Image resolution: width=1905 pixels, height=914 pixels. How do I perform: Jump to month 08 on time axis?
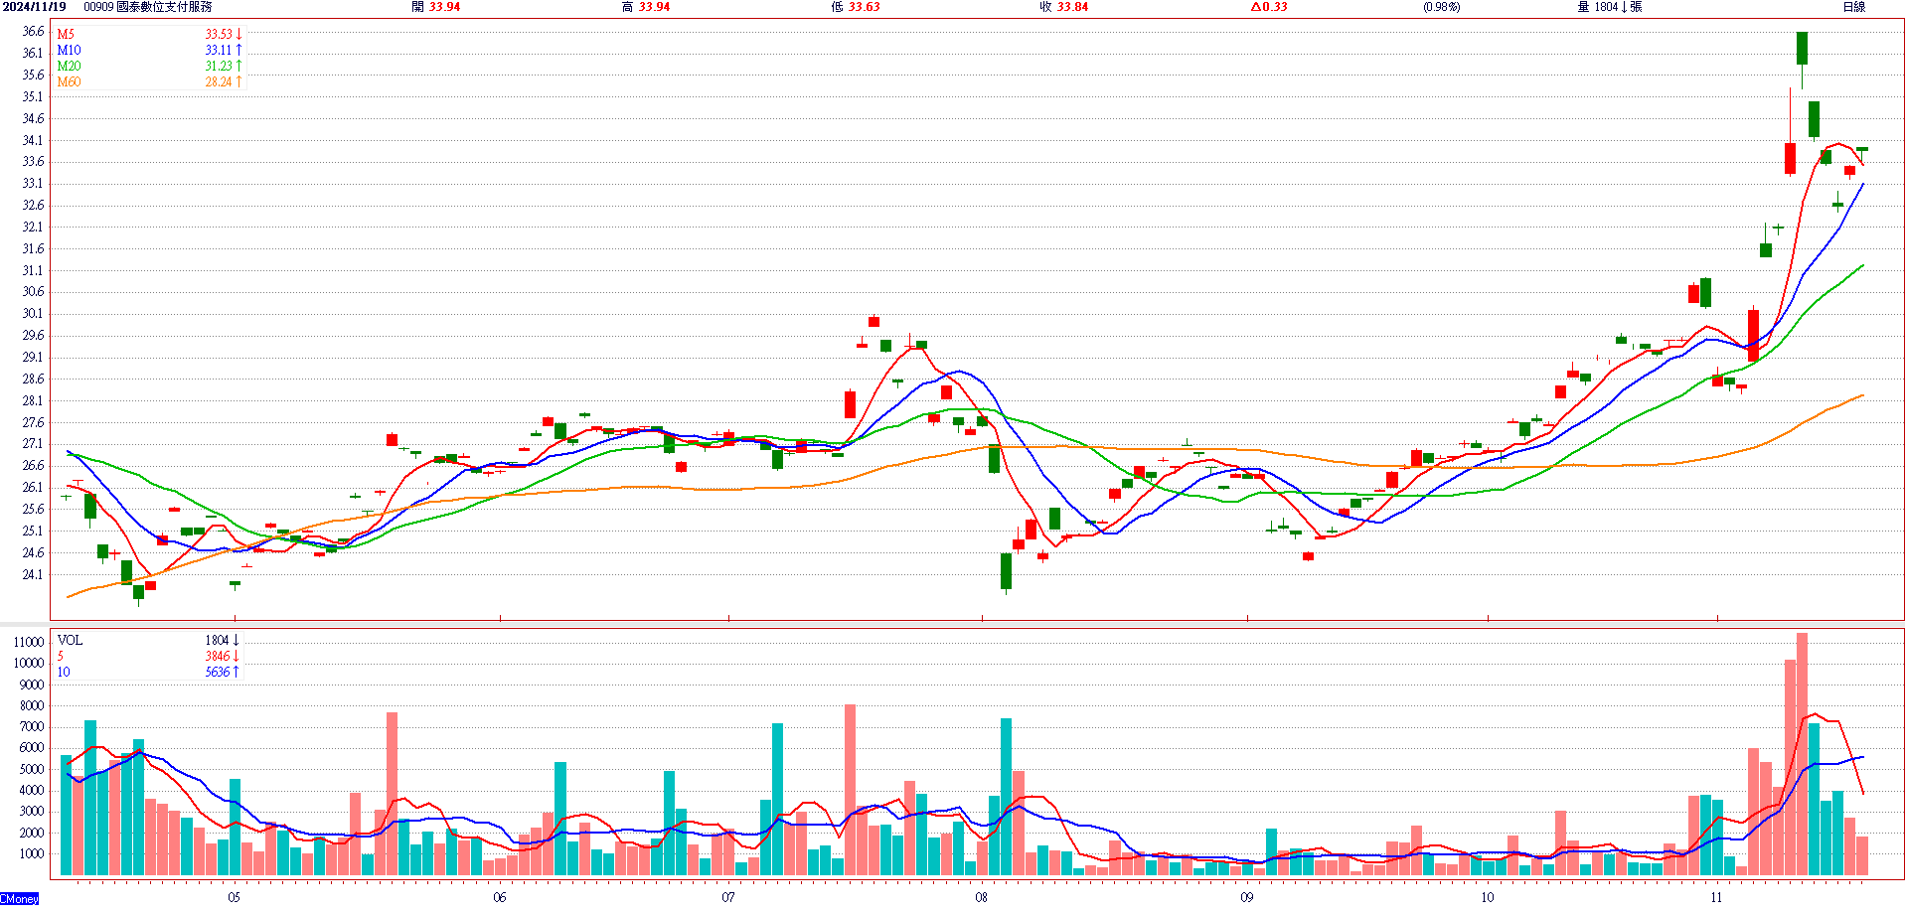(x=981, y=897)
